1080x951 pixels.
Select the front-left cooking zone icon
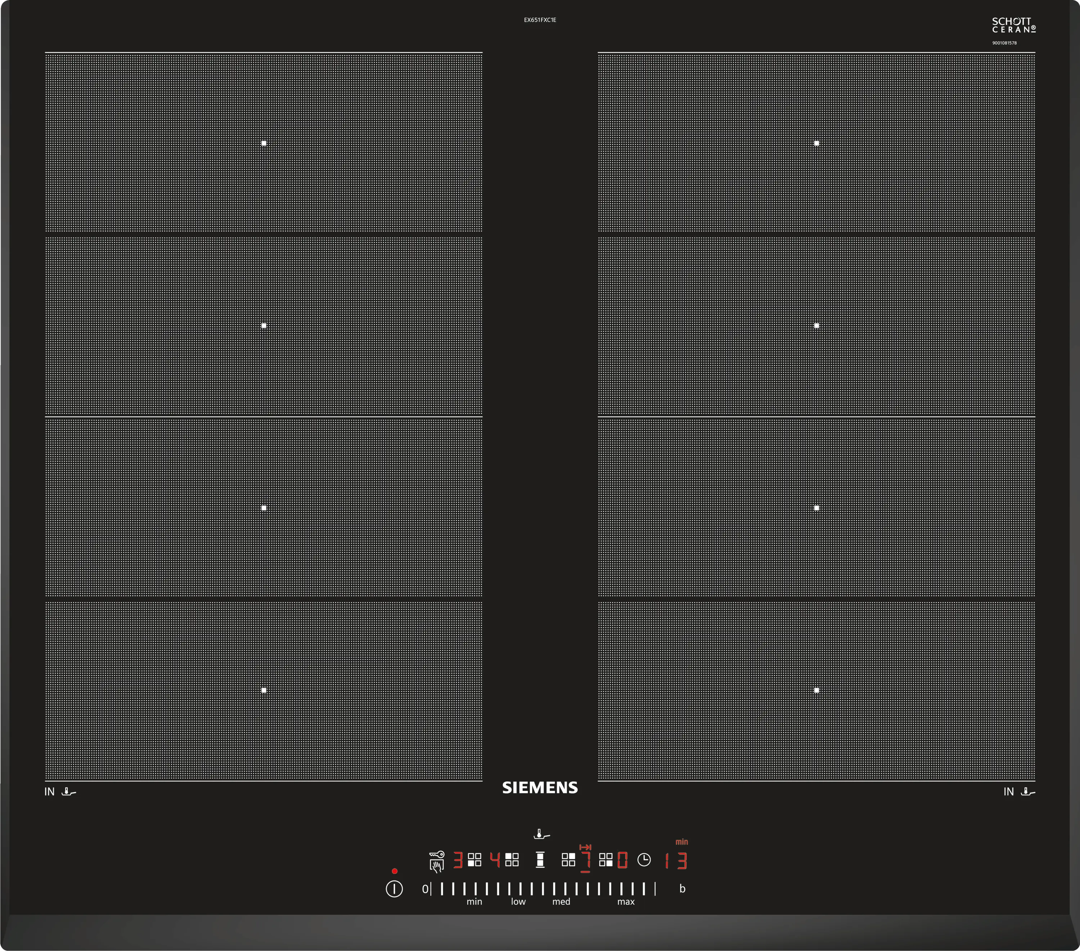click(x=474, y=860)
